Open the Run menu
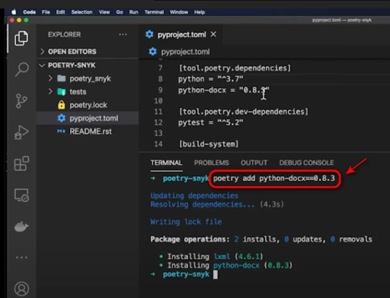Screen dimensions: 390x298 134,12
